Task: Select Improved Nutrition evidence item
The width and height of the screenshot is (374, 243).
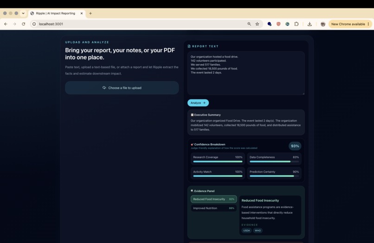Action: pos(214,208)
